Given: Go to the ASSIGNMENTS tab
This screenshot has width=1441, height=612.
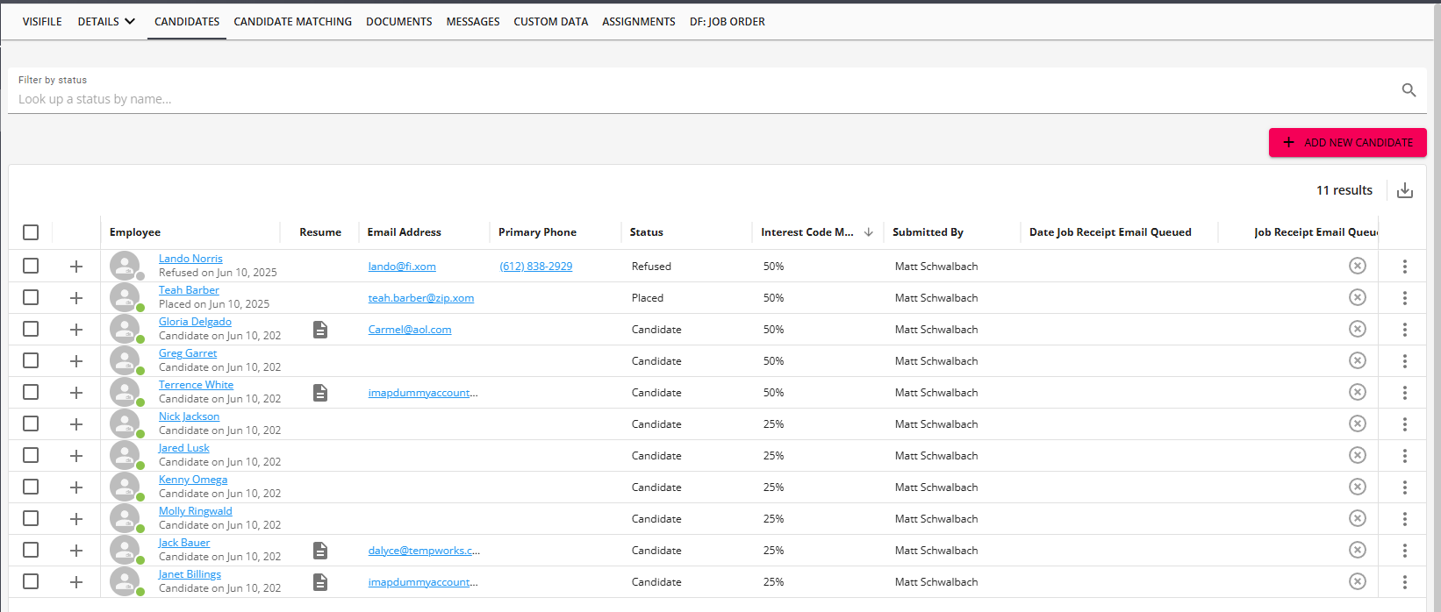Looking at the screenshot, I should (639, 22).
